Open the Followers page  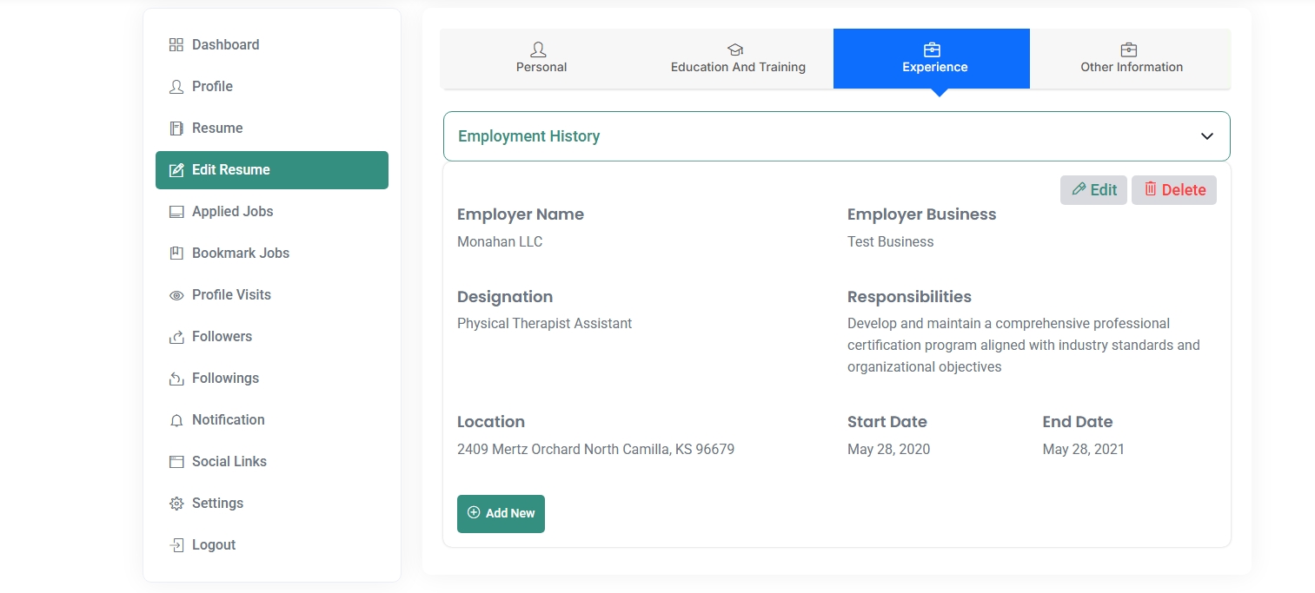(272, 336)
